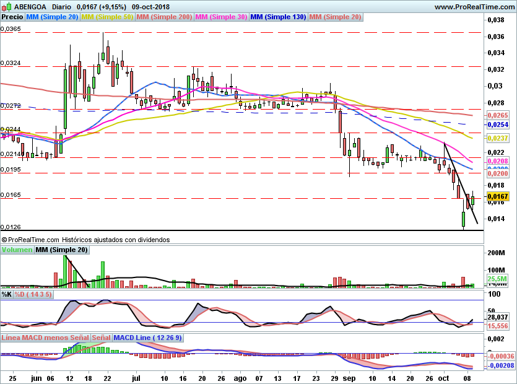The image size is (517, 384).
Task: Click the current price tag 0,0167
Action: click(x=498, y=196)
